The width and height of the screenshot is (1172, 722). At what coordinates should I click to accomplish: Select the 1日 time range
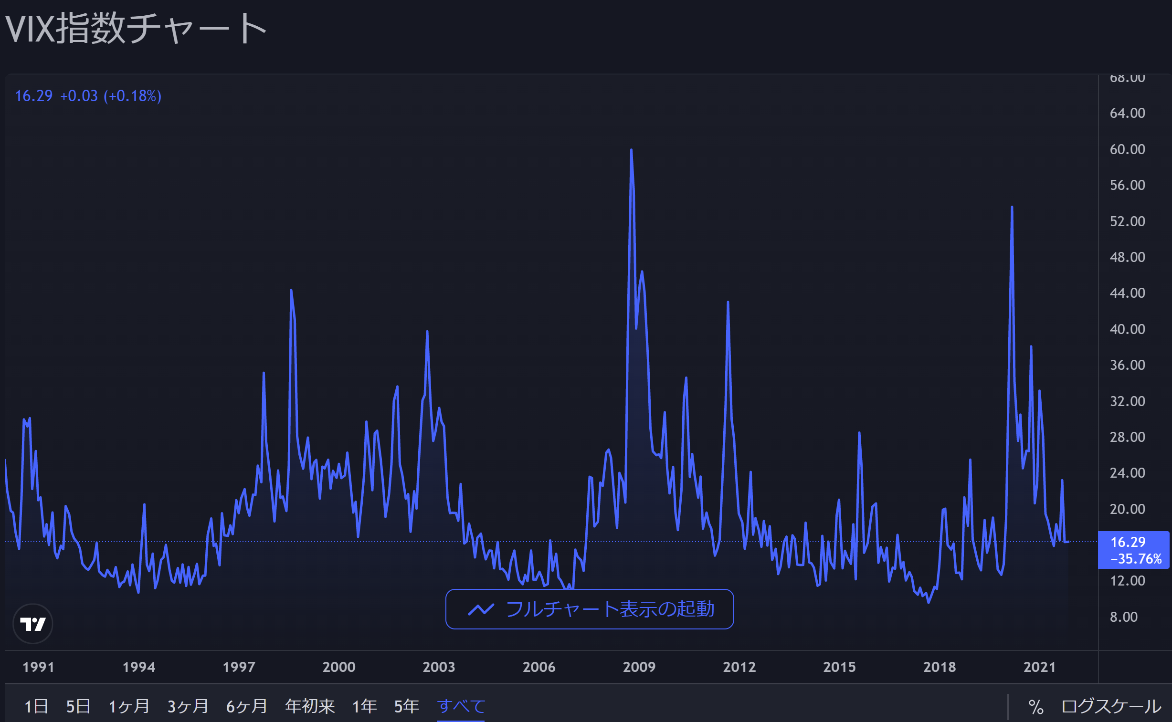36,706
